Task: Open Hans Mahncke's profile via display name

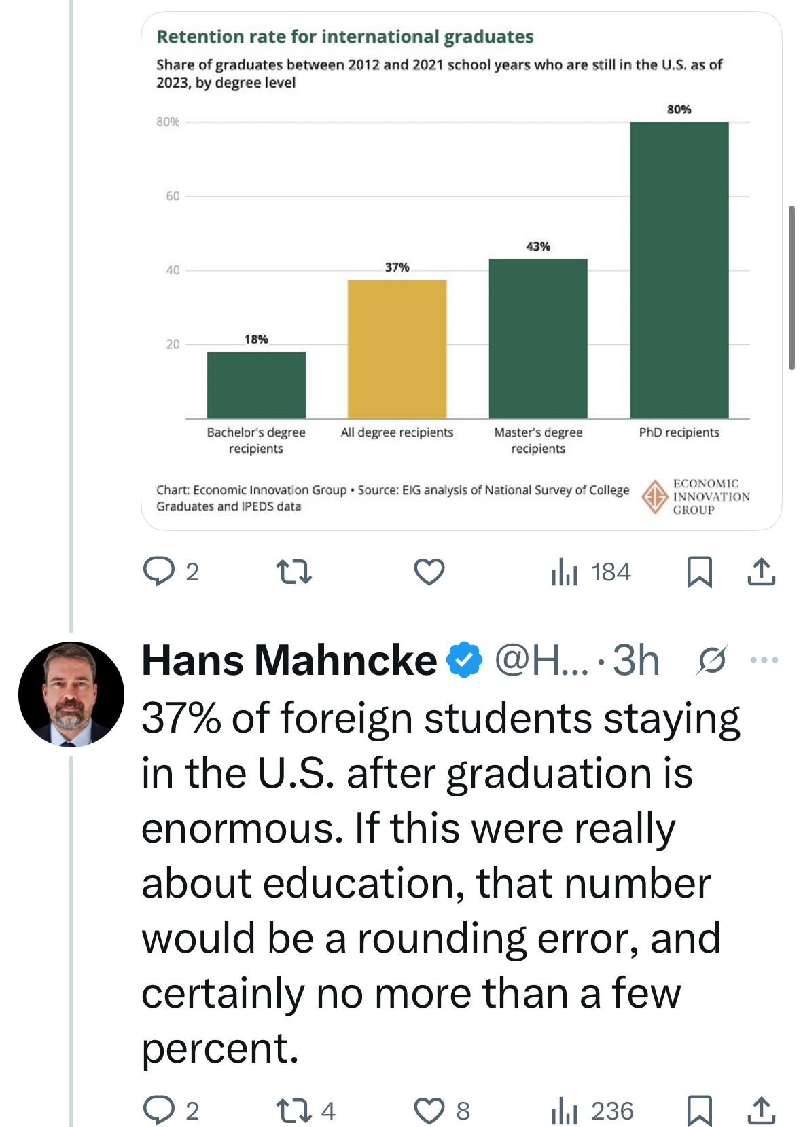Action: click(x=289, y=661)
